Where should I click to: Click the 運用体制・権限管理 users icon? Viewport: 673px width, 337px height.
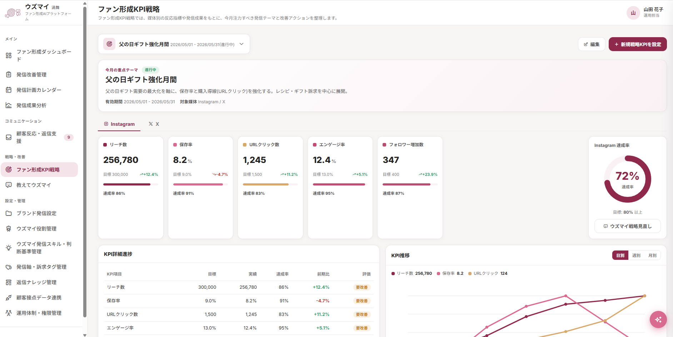[x=9, y=313]
